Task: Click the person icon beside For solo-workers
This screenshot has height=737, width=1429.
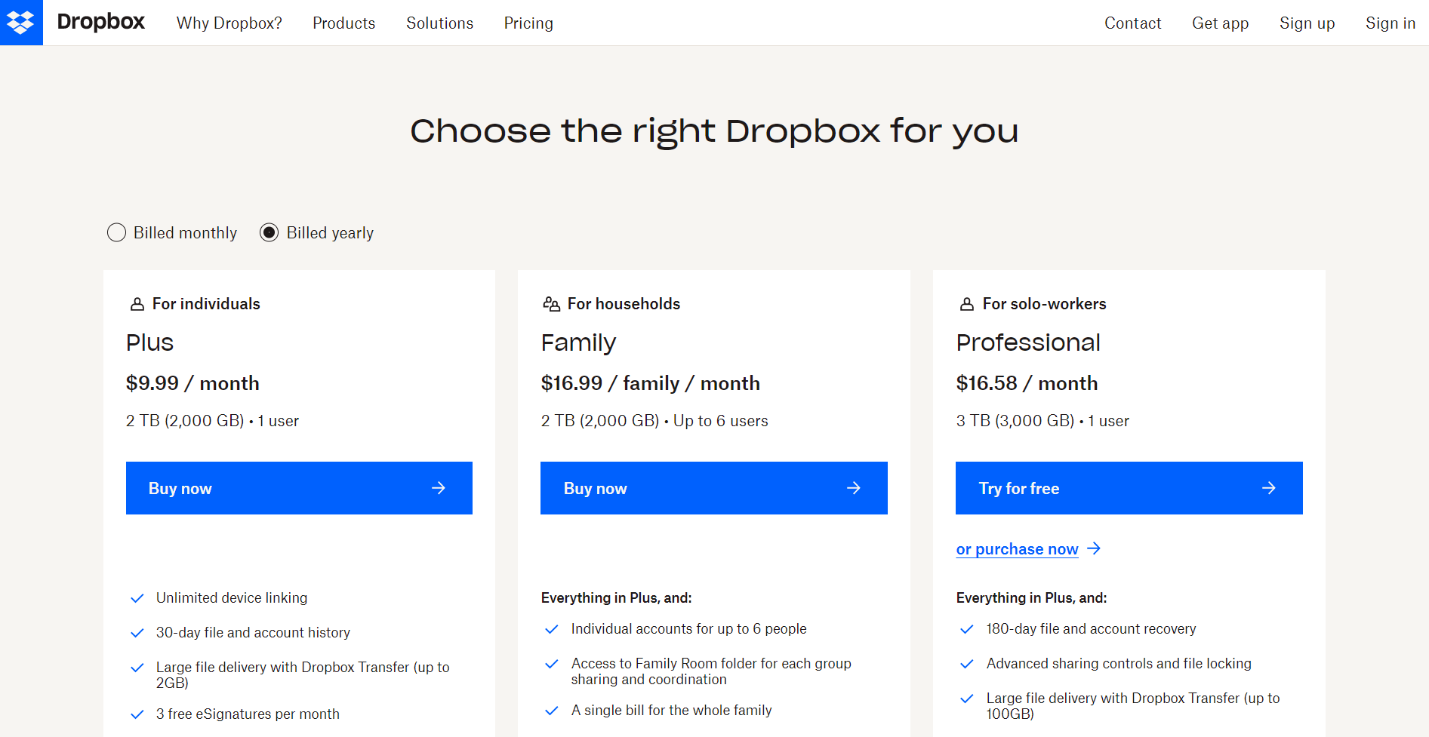Action: coord(967,304)
